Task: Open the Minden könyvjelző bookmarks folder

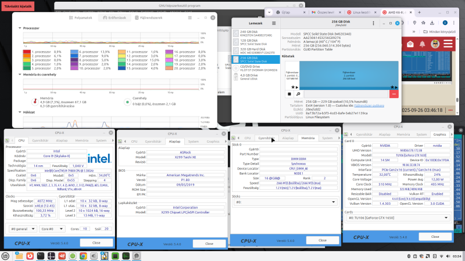Action: point(439,32)
